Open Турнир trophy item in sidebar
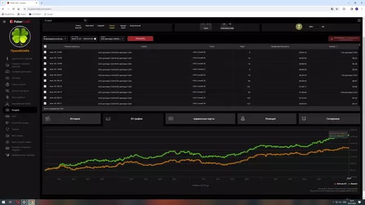 coord(15,129)
